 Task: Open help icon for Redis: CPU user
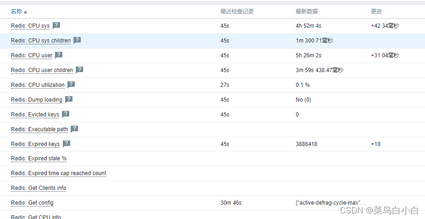[x=59, y=55]
